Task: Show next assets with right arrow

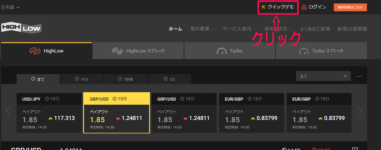Action: coord(360,111)
